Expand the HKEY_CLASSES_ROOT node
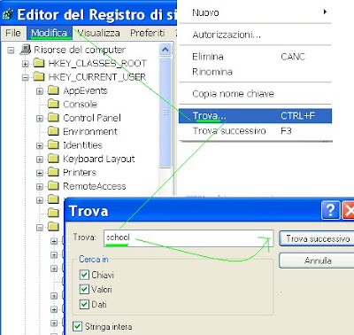Screen dimensions: 354x335 coord(26,64)
